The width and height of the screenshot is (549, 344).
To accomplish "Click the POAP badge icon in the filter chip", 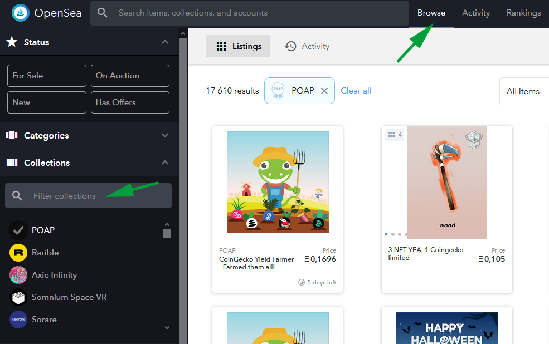I will tap(278, 91).
